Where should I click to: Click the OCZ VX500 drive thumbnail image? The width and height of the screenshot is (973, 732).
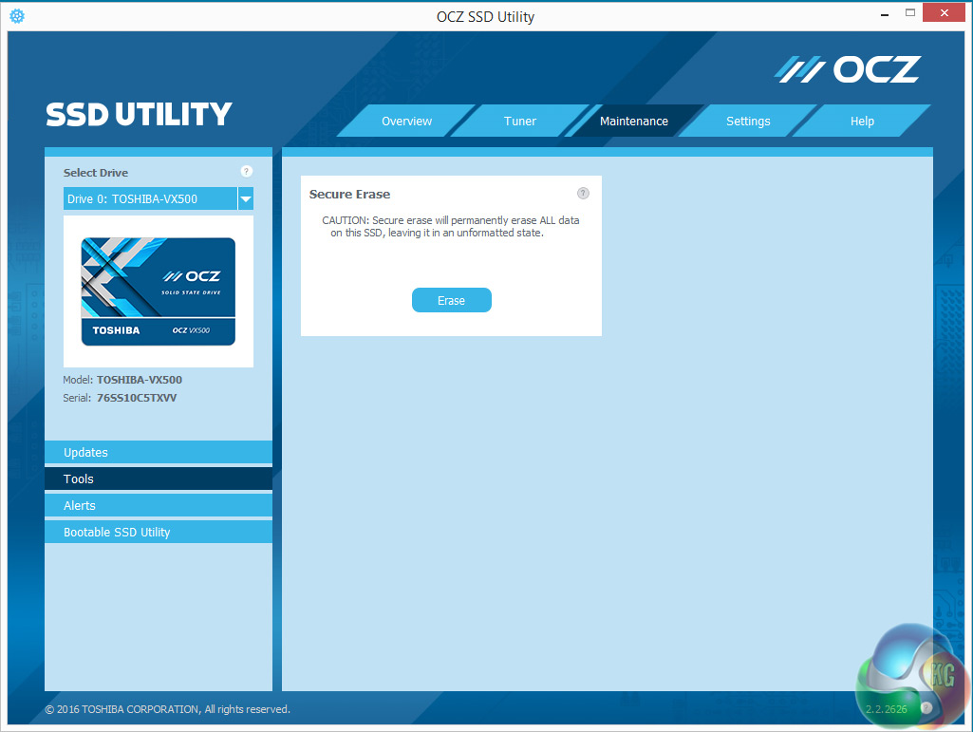(159, 291)
